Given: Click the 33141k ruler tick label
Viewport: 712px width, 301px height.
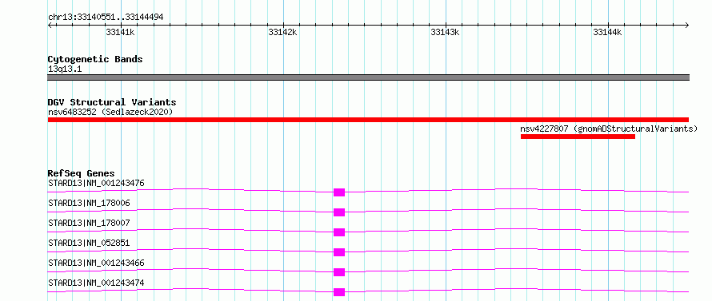Looking at the screenshot, I should click(120, 32).
